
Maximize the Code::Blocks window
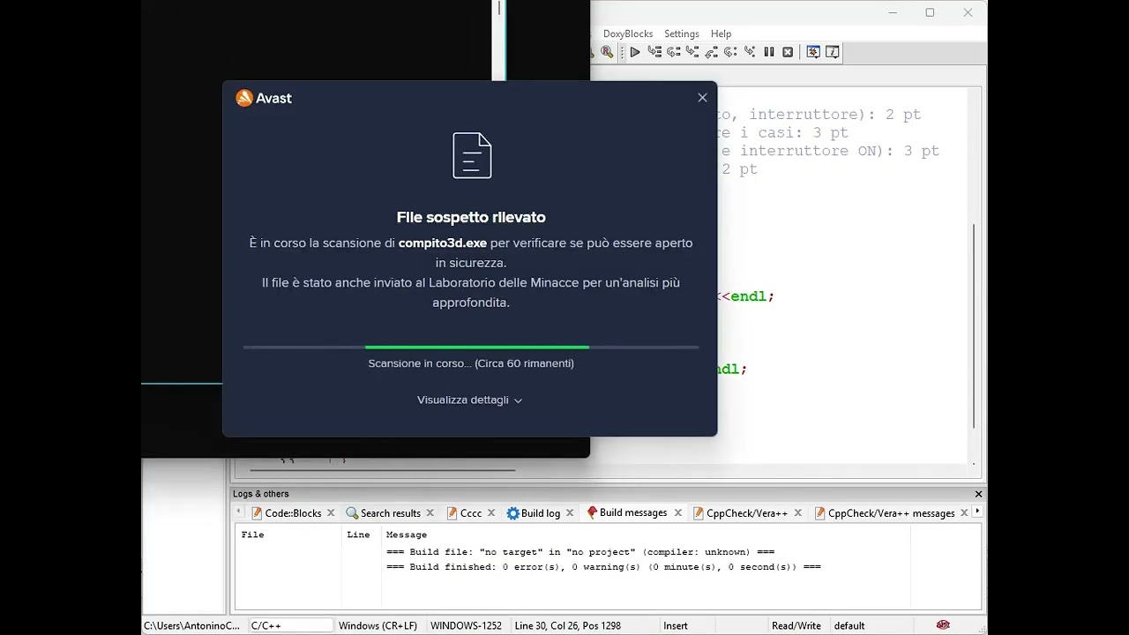[930, 12]
